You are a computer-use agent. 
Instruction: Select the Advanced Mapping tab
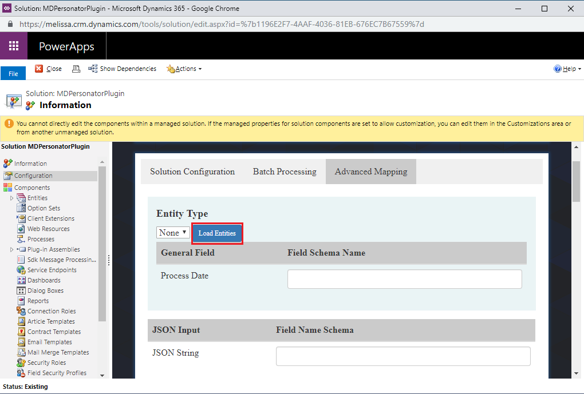371,172
